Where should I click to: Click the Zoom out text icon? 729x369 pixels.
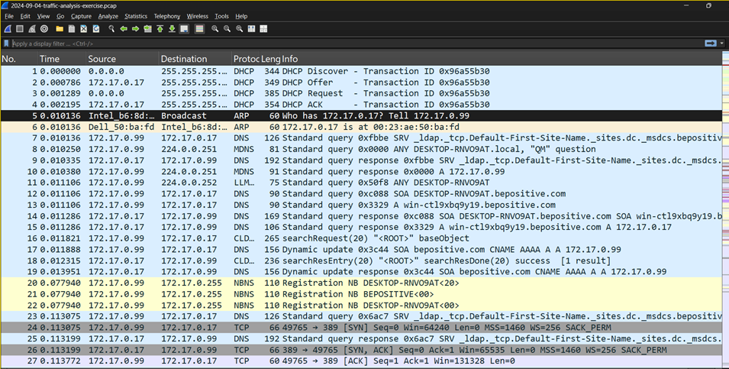[227, 29]
